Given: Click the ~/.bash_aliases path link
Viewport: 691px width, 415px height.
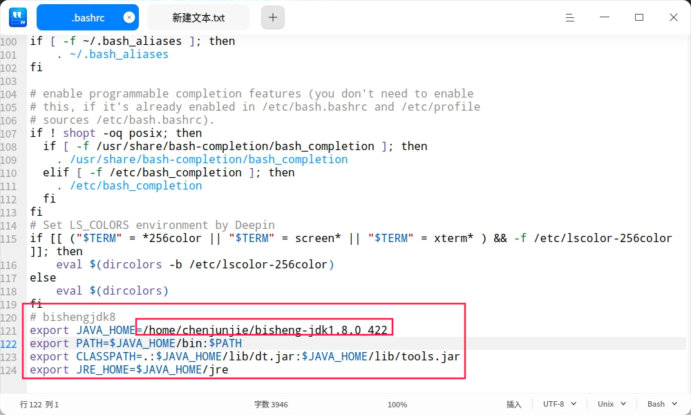Looking at the screenshot, I should coord(118,54).
